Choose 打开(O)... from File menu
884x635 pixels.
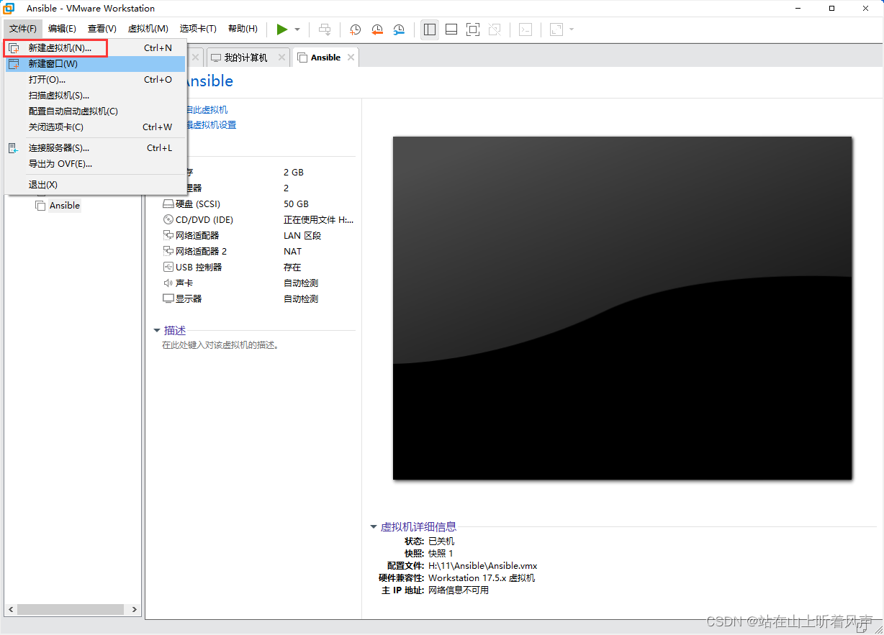tap(95, 80)
